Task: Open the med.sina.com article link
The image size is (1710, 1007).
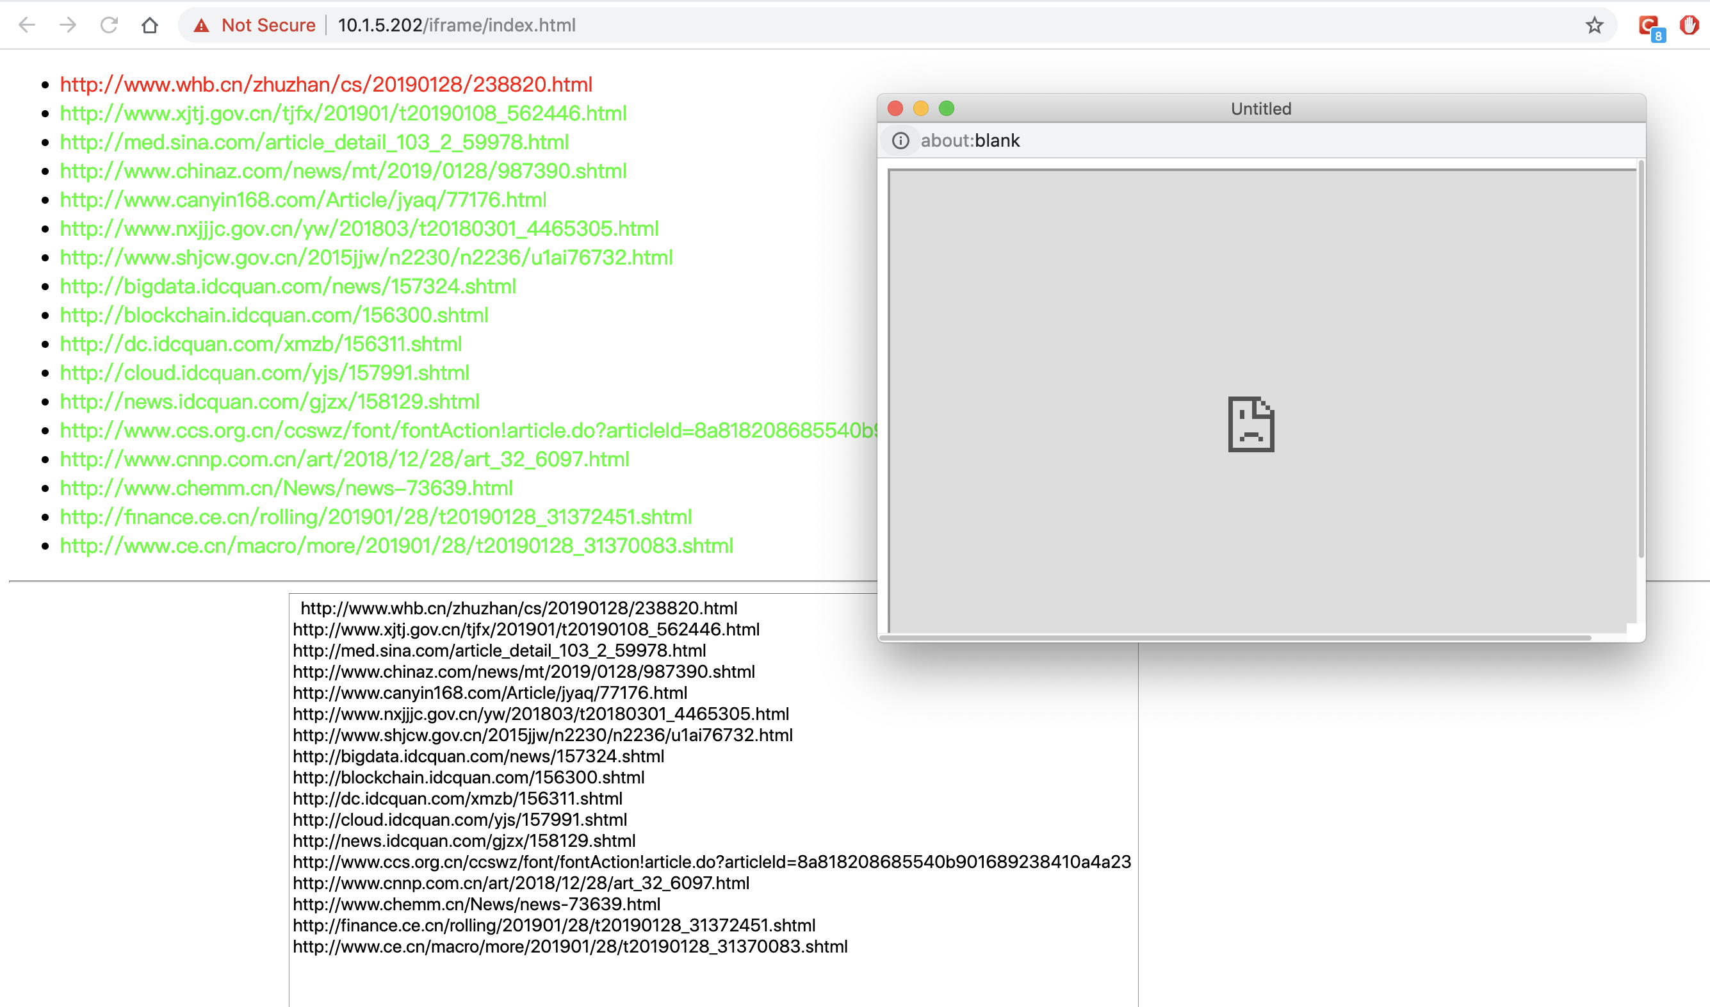Action: coord(314,142)
